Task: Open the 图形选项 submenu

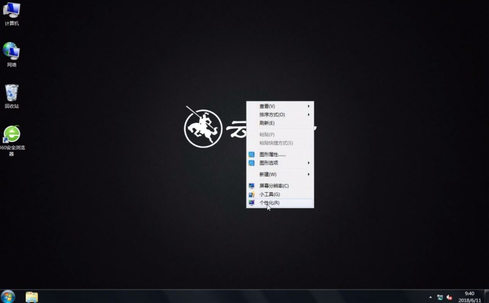Action: pos(280,163)
